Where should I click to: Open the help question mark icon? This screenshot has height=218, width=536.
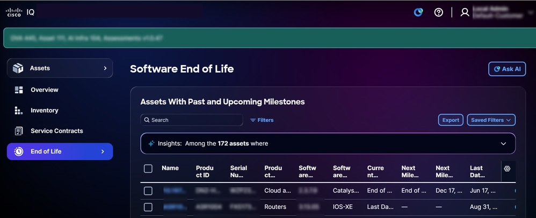pos(439,12)
